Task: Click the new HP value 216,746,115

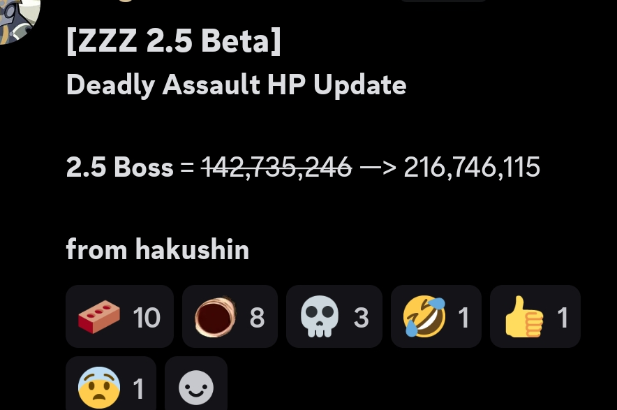Action: 472,167
